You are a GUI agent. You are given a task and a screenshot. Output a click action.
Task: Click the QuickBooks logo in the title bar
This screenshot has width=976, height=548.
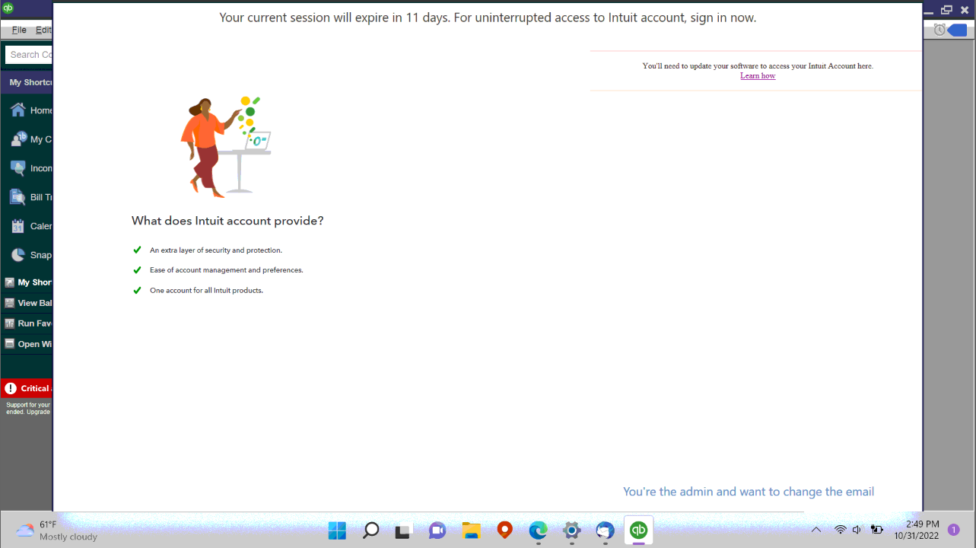coord(8,8)
